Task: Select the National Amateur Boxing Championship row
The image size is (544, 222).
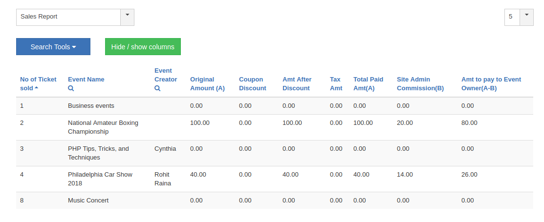Action: point(103,127)
